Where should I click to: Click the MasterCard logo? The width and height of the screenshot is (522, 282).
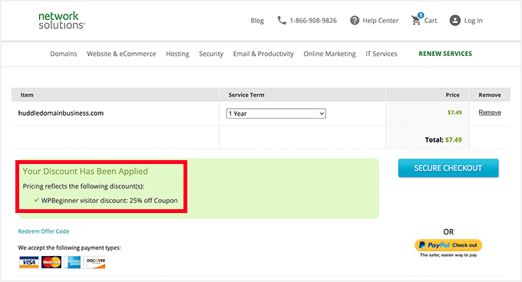[51, 262]
